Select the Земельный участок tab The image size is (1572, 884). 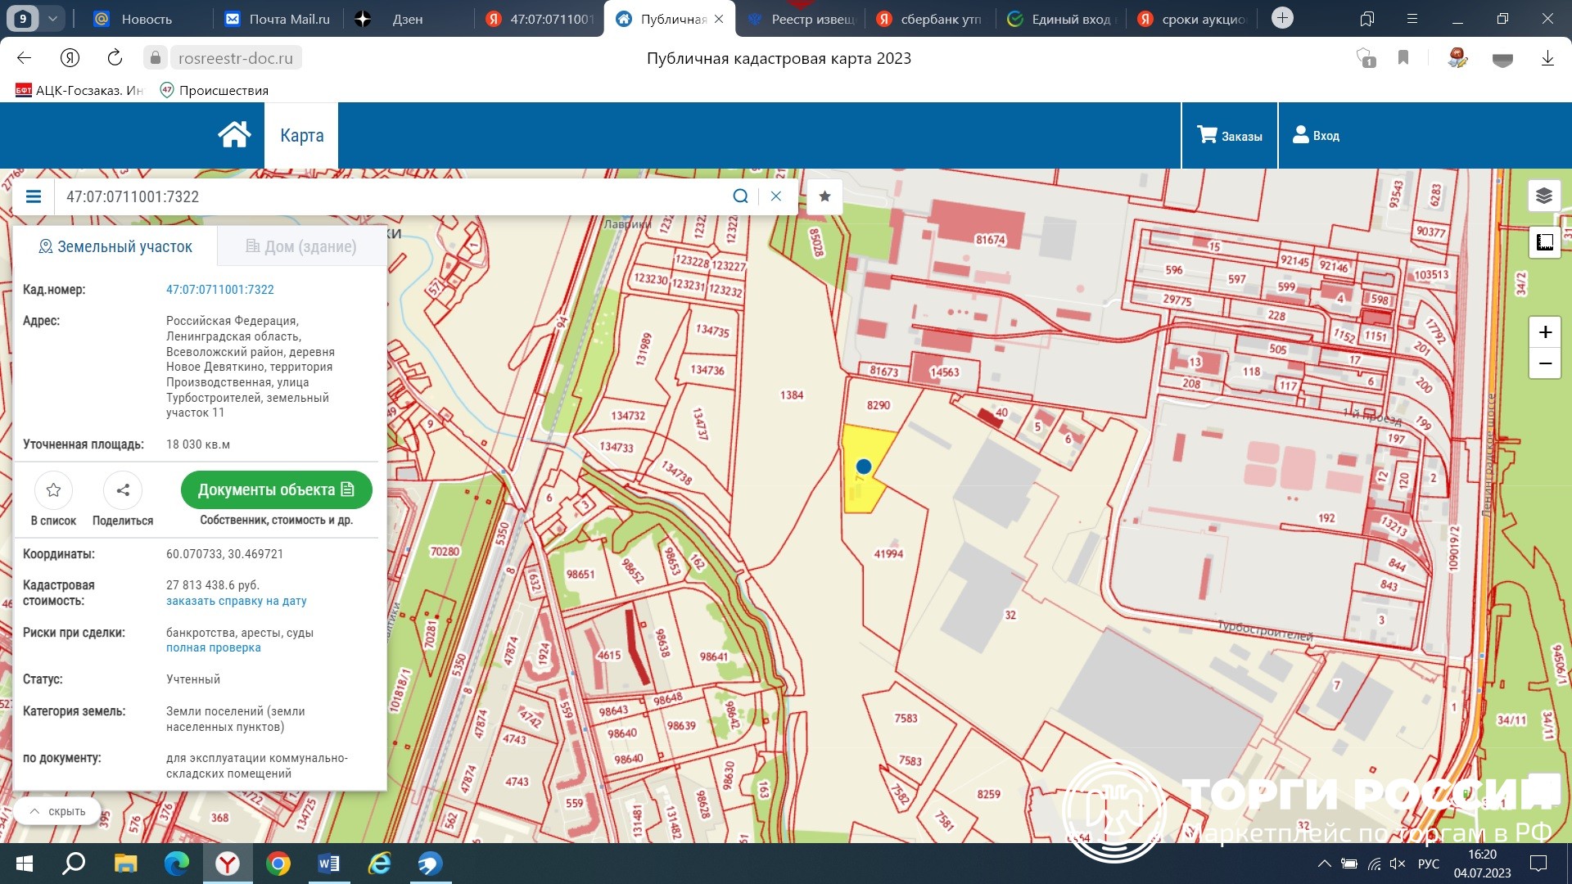pyautogui.click(x=115, y=246)
